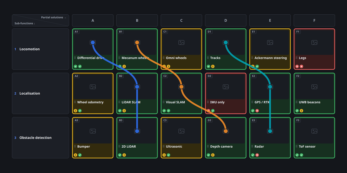
Task: Click the Localisation row header
Action: click(x=40, y=94)
